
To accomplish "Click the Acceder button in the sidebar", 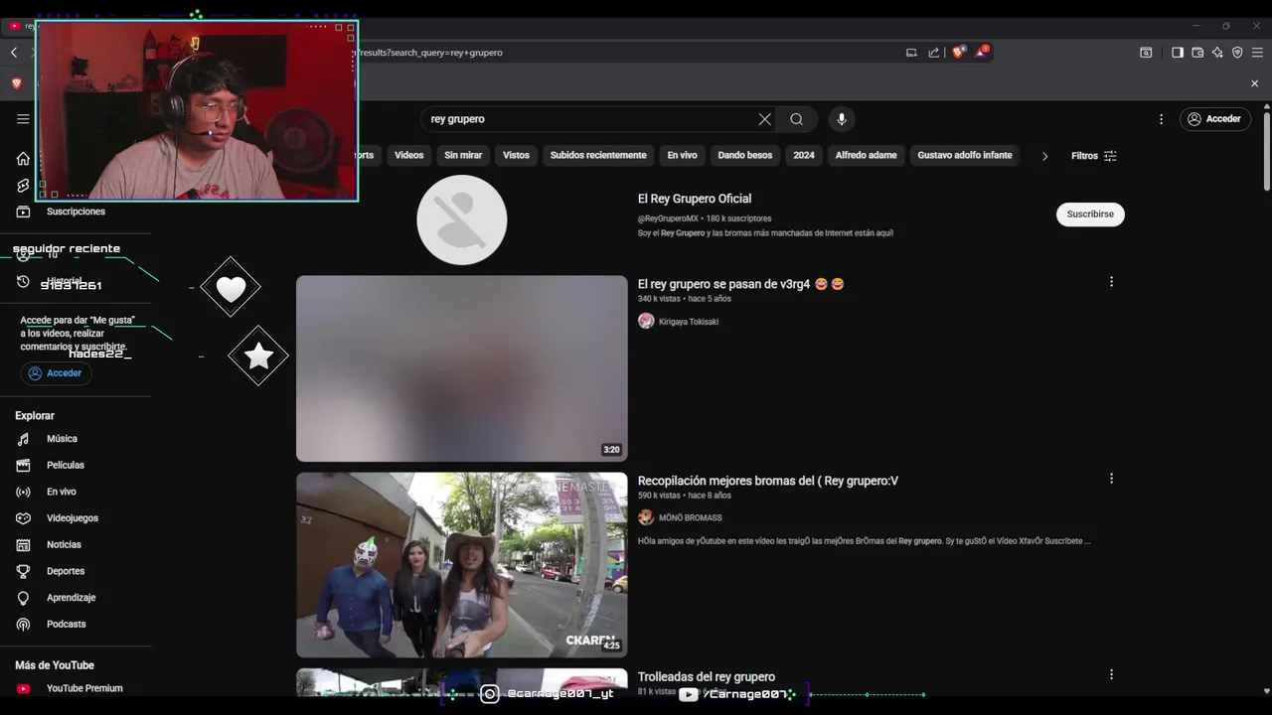I will (x=56, y=373).
